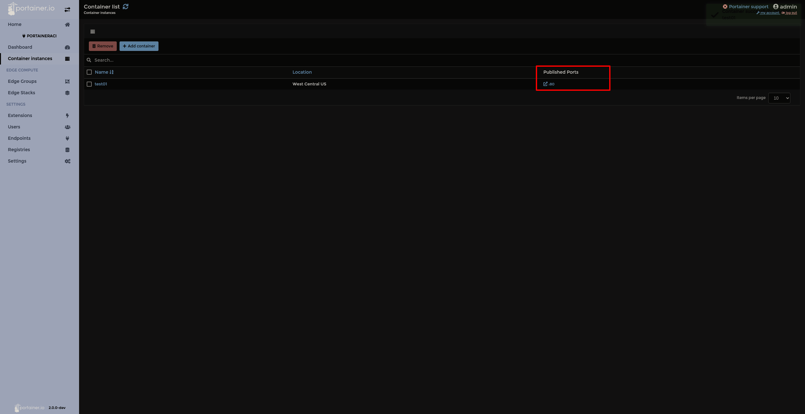The height and width of the screenshot is (414, 805).
Task: Open published port :80 external link
Action: 549,84
